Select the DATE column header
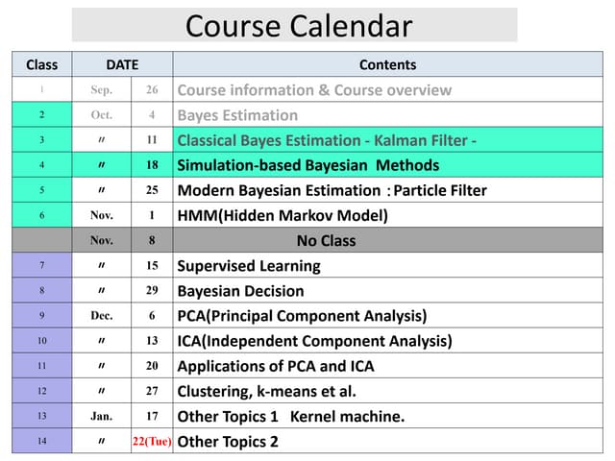 pyautogui.click(x=122, y=65)
